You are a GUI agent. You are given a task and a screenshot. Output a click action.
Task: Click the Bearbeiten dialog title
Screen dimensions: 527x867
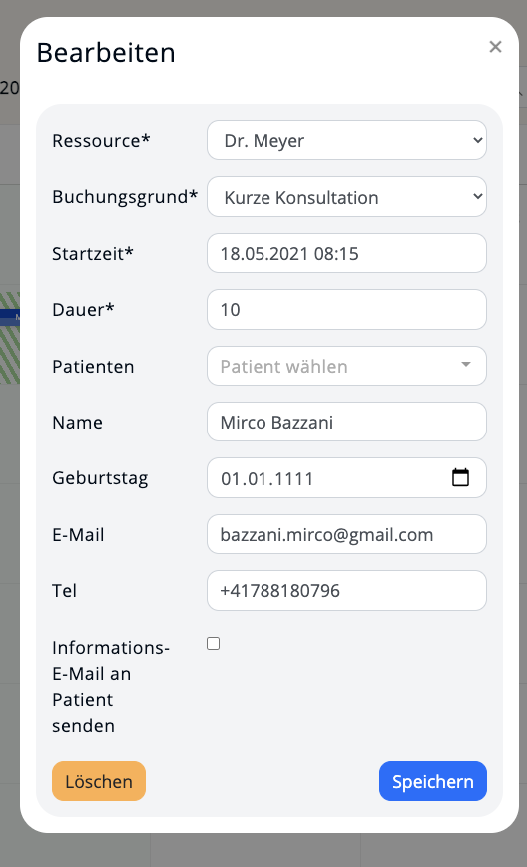(x=106, y=53)
